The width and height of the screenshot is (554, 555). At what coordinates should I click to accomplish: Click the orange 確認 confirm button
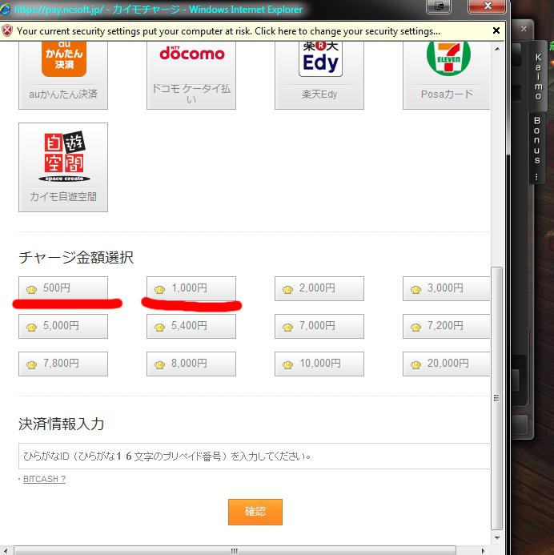[x=255, y=512]
